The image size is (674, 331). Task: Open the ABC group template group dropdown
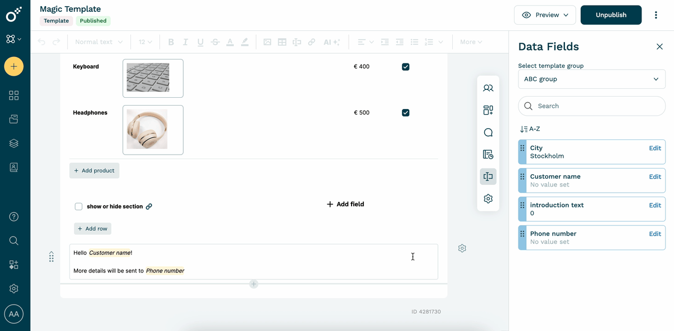click(591, 79)
